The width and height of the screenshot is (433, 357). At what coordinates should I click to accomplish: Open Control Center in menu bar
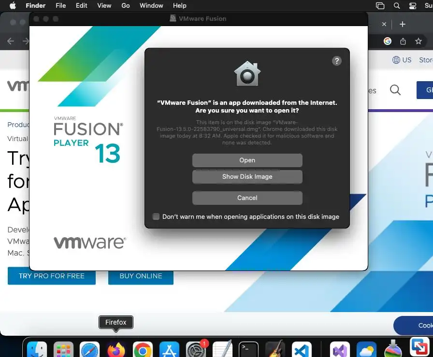[x=413, y=5]
